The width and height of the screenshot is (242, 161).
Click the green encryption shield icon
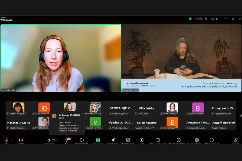190,19
